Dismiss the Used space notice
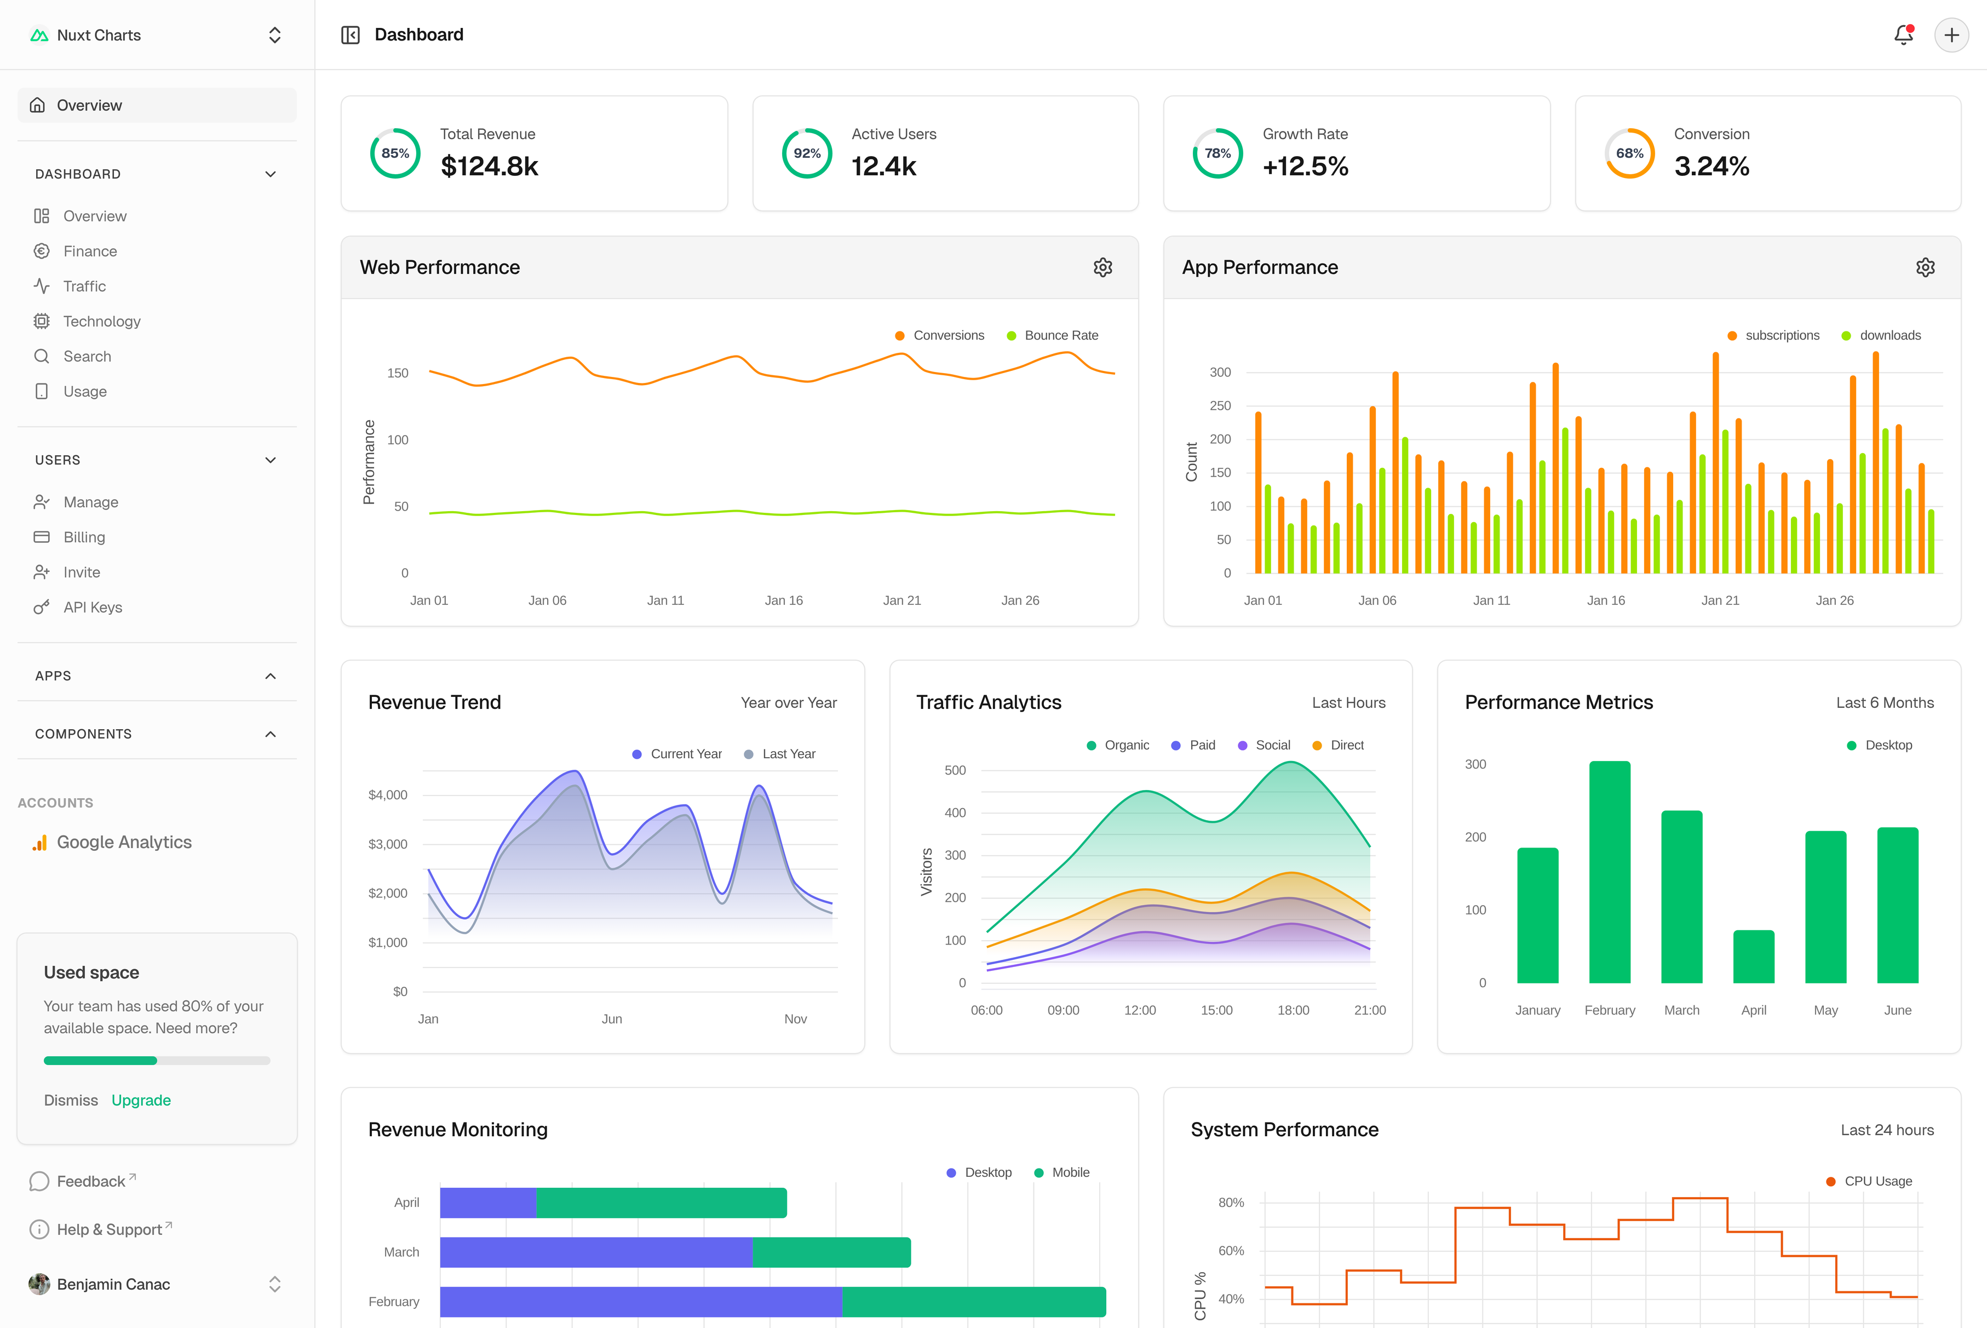1987x1328 pixels. [x=71, y=1100]
